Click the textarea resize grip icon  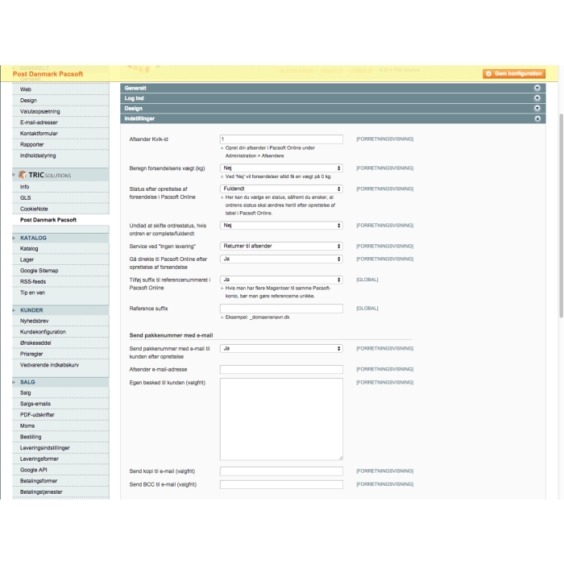pyautogui.click(x=341, y=458)
